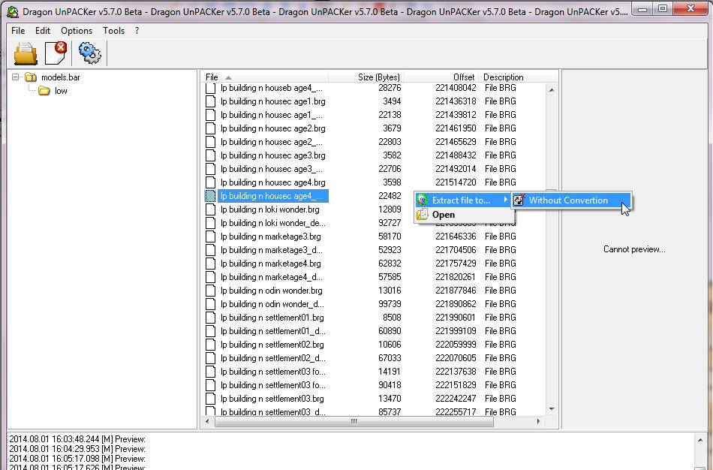
Task: Click file icon for loki wonder_de row
Action: coord(211,223)
